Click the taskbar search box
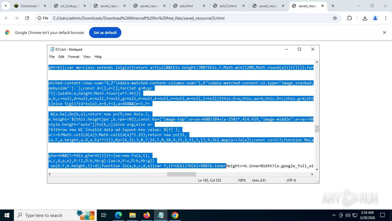Image resolution: width=392 pixels, height=221 pixels. (x=55, y=215)
